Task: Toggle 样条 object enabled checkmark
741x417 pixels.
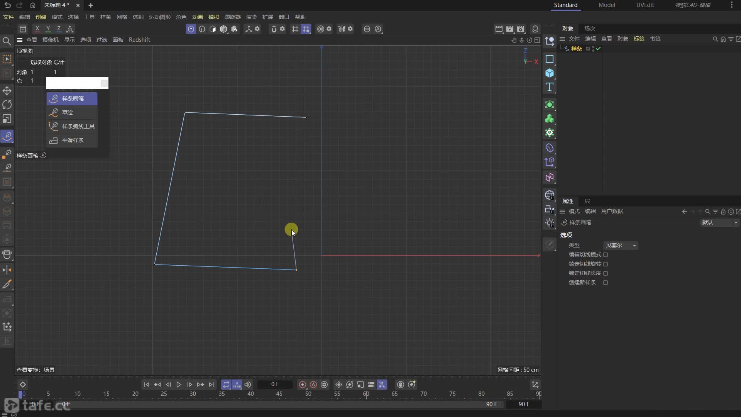Action: 598,49
